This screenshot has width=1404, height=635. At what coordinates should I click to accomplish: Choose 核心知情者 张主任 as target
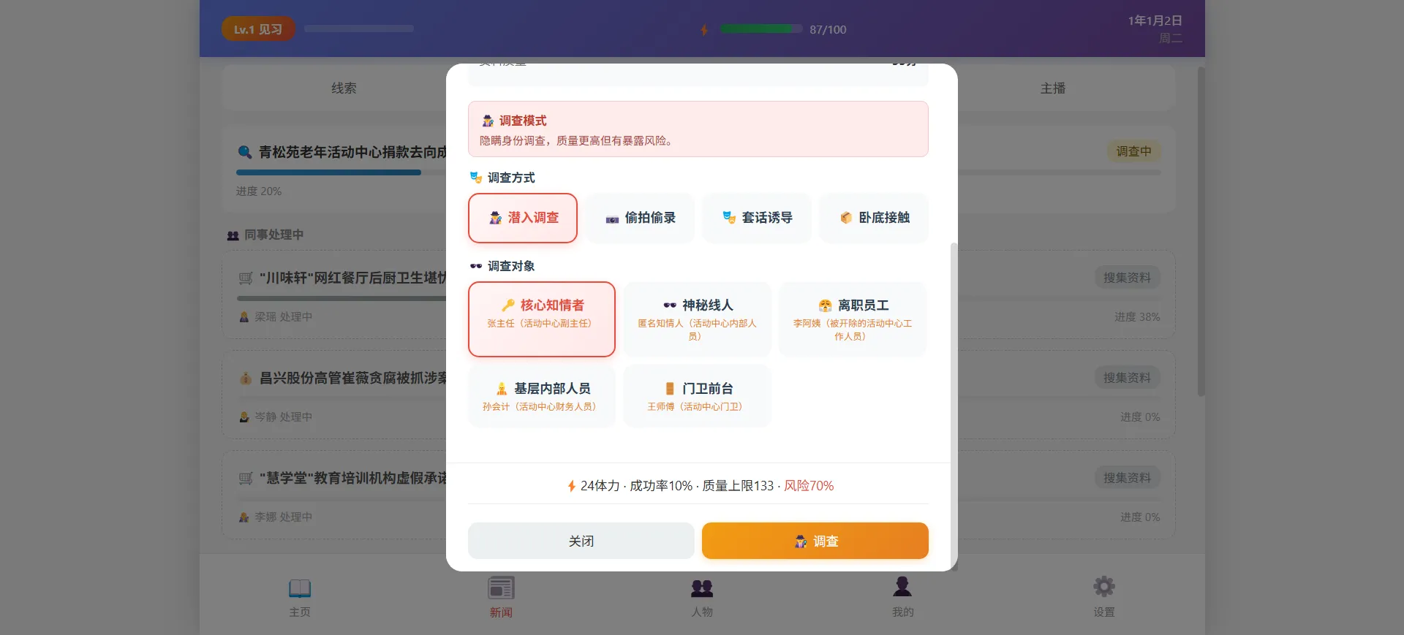542,319
